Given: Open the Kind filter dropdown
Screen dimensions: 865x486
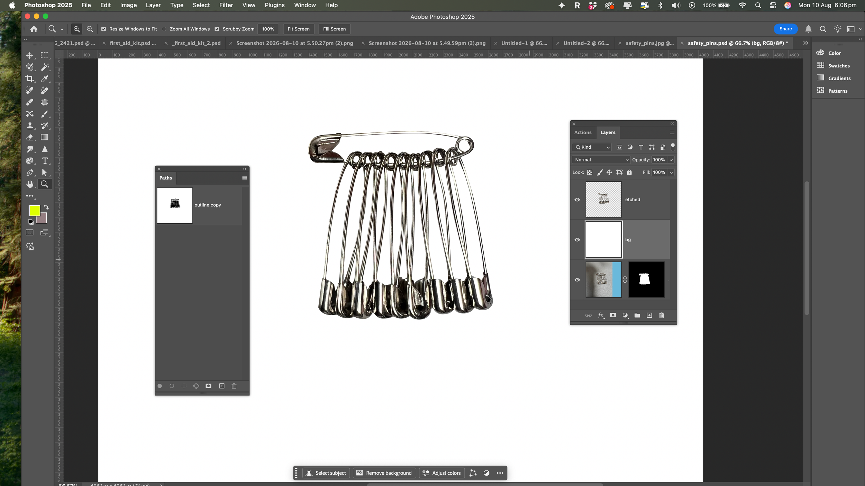Looking at the screenshot, I should coord(592,147).
